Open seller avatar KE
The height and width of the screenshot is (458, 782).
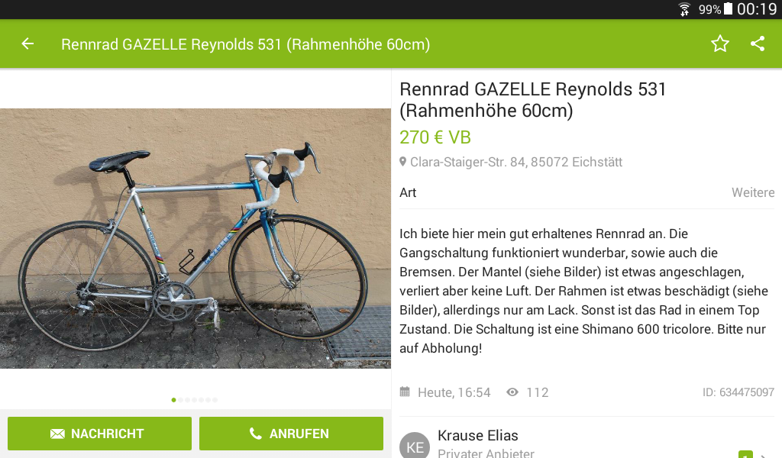[x=415, y=446]
